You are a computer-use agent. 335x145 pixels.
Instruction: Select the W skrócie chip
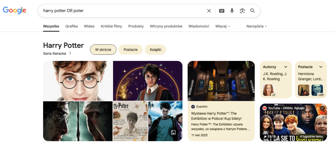[x=103, y=50]
